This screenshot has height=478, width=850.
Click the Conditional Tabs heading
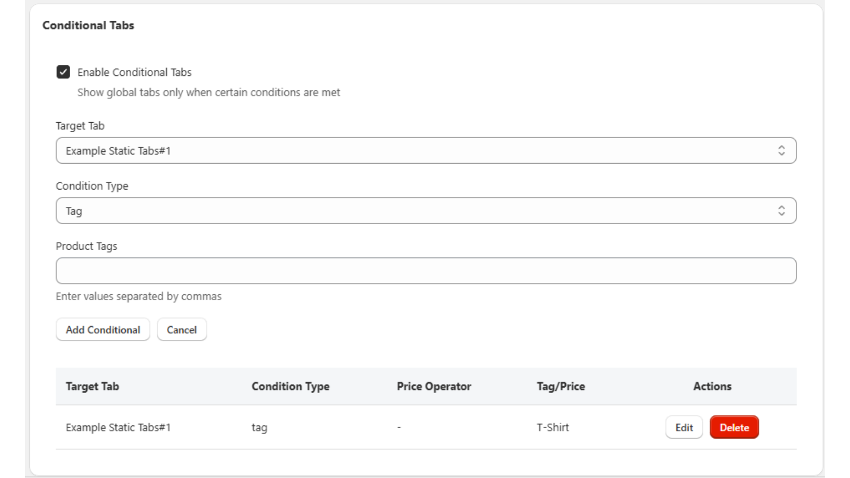click(88, 23)
